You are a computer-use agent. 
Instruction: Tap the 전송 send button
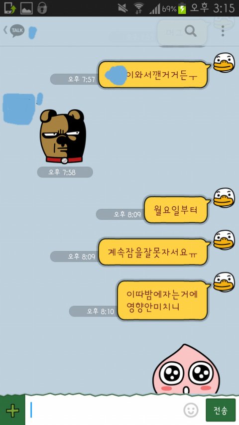click(221, 411)
